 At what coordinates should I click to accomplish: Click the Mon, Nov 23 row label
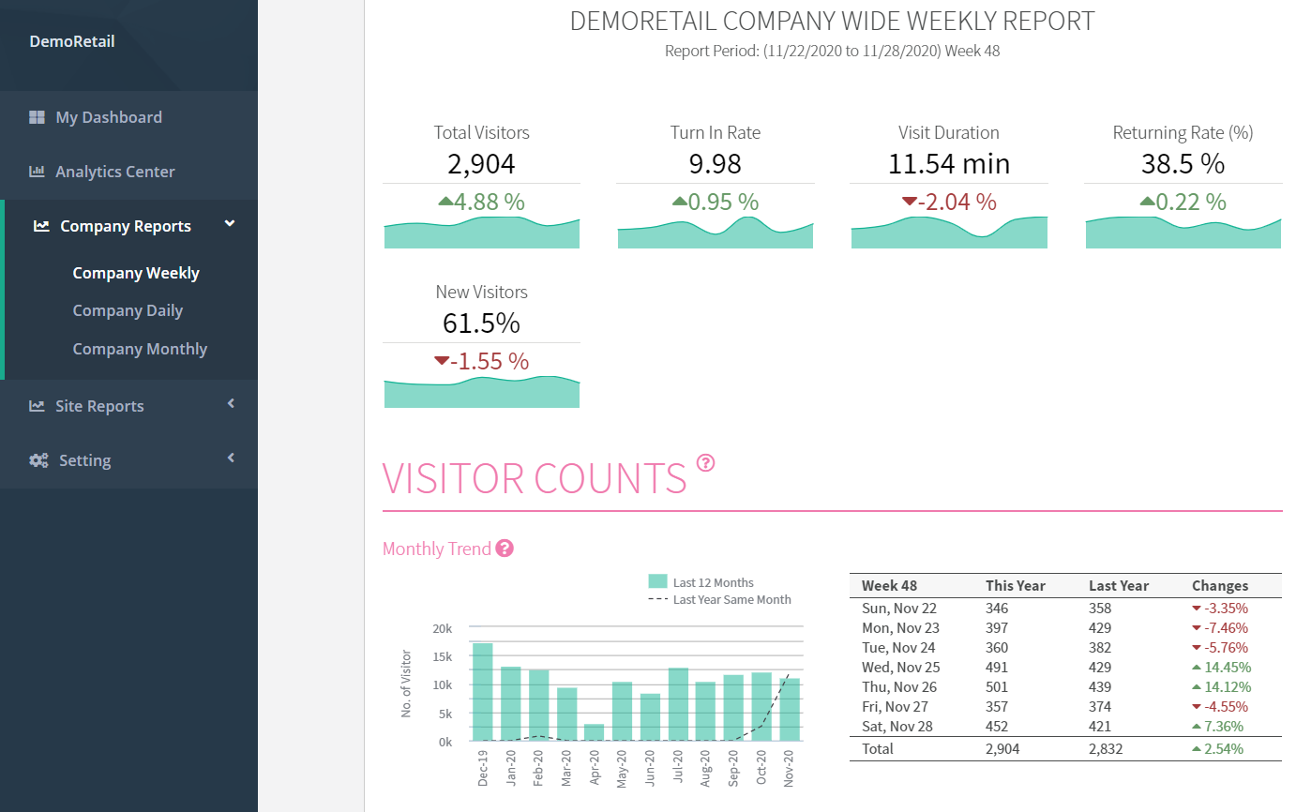(900, 628)
